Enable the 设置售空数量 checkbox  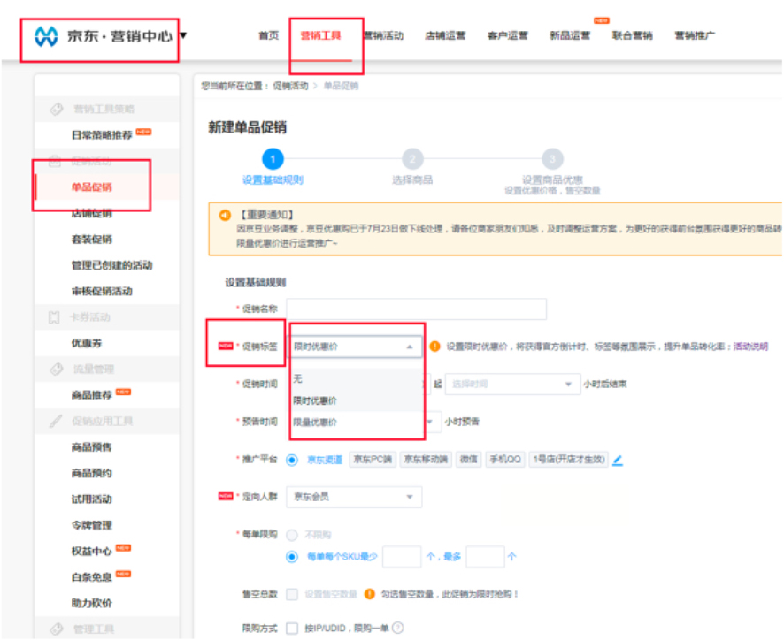[292, 594]
